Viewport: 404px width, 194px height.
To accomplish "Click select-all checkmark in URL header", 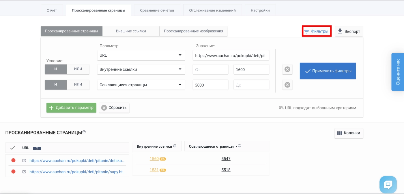I will 12,148.
